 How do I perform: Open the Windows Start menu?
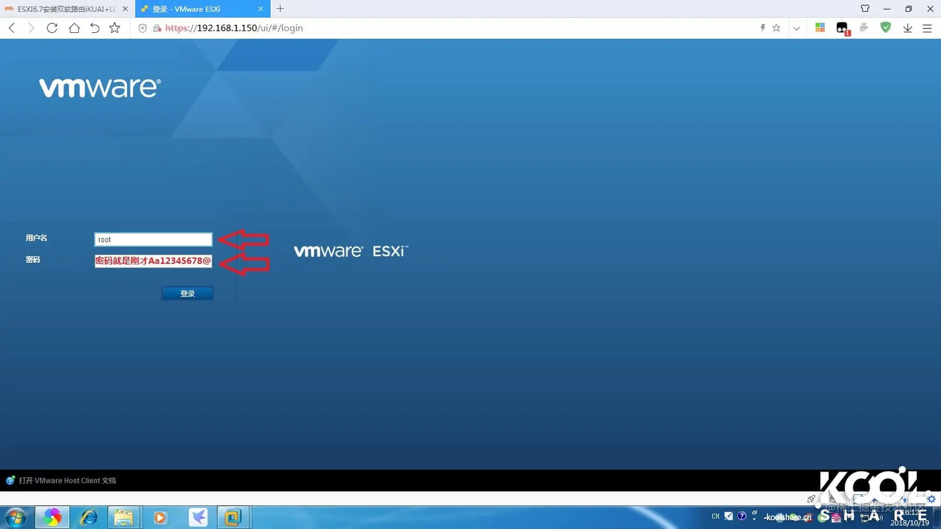[16, 517]
